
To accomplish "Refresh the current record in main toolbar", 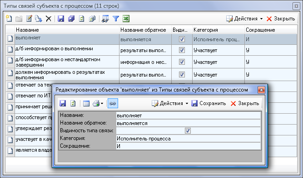I will coord(82,19).
